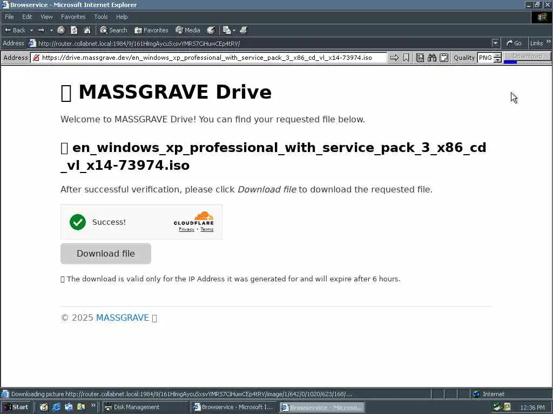Click the Browservice bookmark icon
Viewport: 553px width, 414px height.
[x=406, y=57]
